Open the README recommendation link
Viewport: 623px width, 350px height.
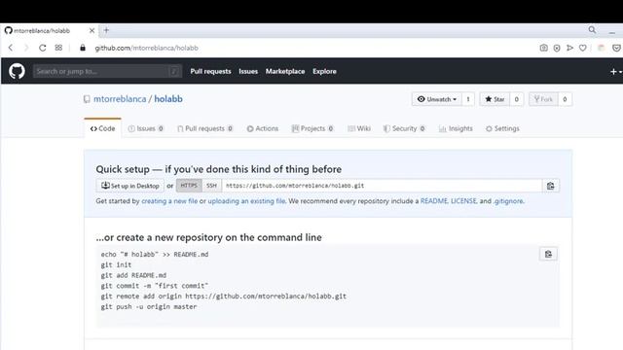[x=434, y=201]
